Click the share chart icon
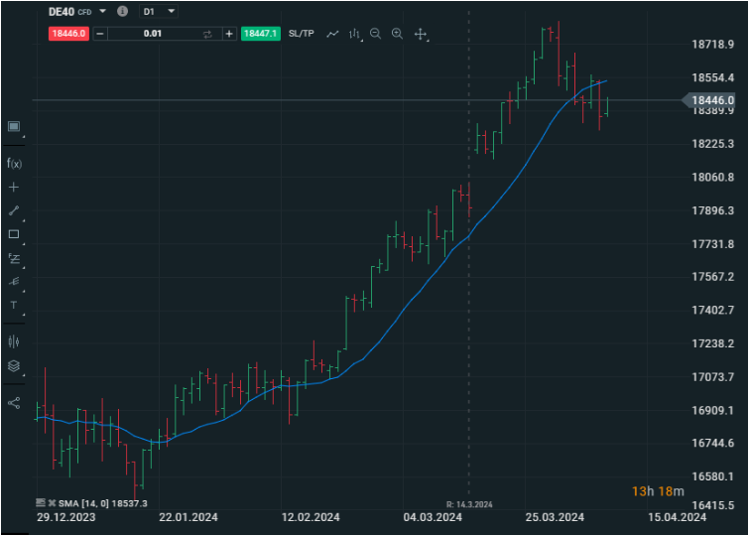The width and height of the screenshot is (749, 536). coord(14,403)
